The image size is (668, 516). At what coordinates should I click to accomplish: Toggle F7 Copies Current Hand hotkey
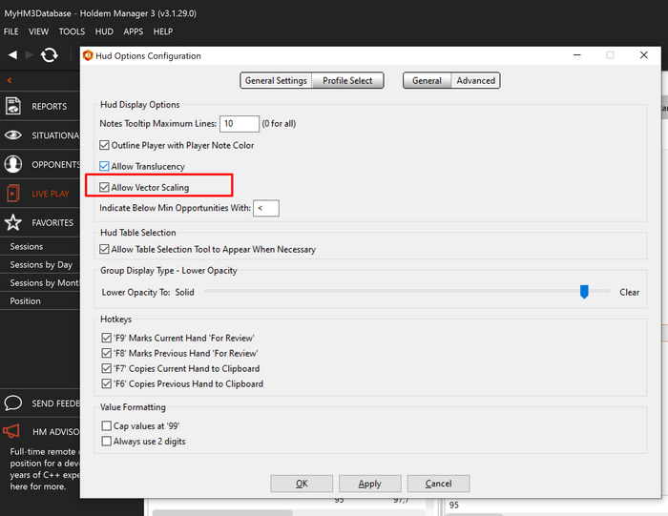point(107,369)
